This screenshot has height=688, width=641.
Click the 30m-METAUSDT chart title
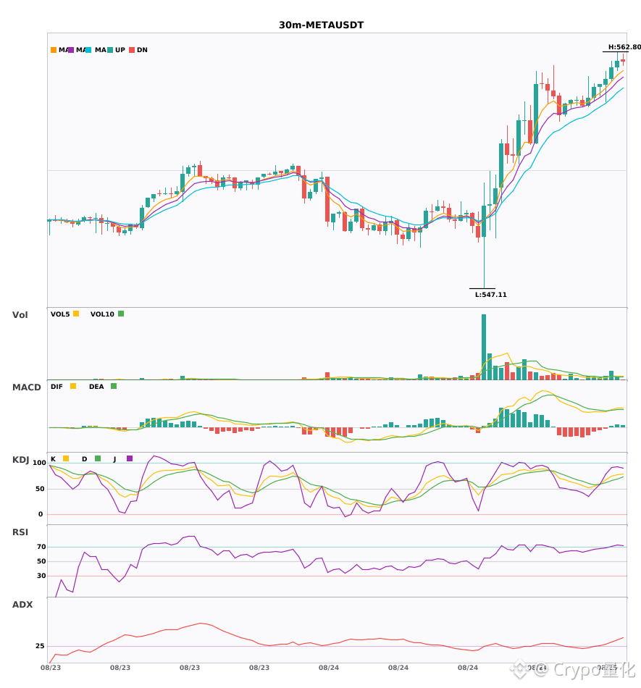coord(321,25)
